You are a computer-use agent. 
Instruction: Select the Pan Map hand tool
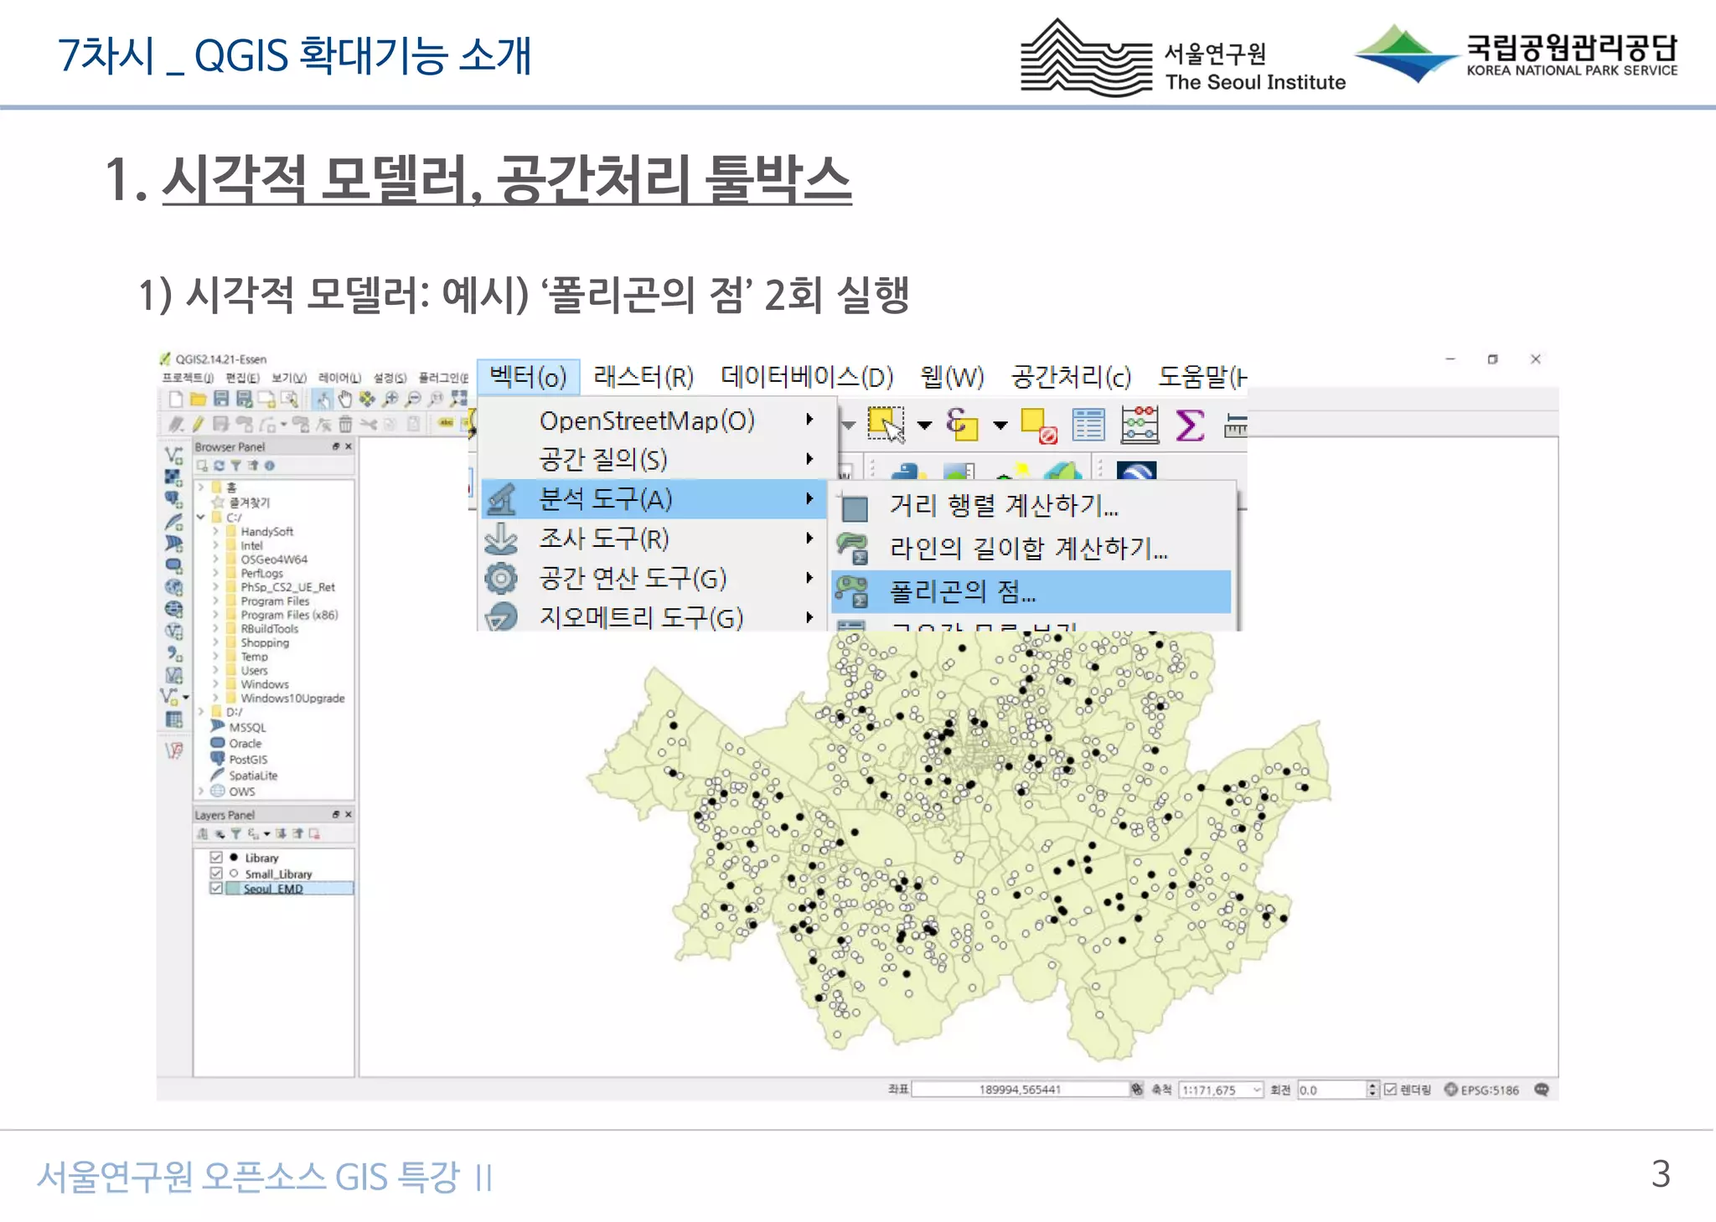coord(345,400)
